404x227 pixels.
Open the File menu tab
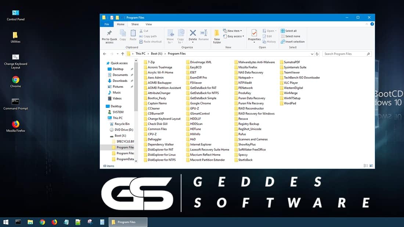pos(107,24)
